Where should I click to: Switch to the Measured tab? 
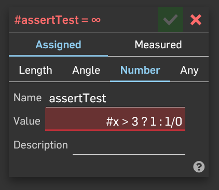[x=158, y=45]
